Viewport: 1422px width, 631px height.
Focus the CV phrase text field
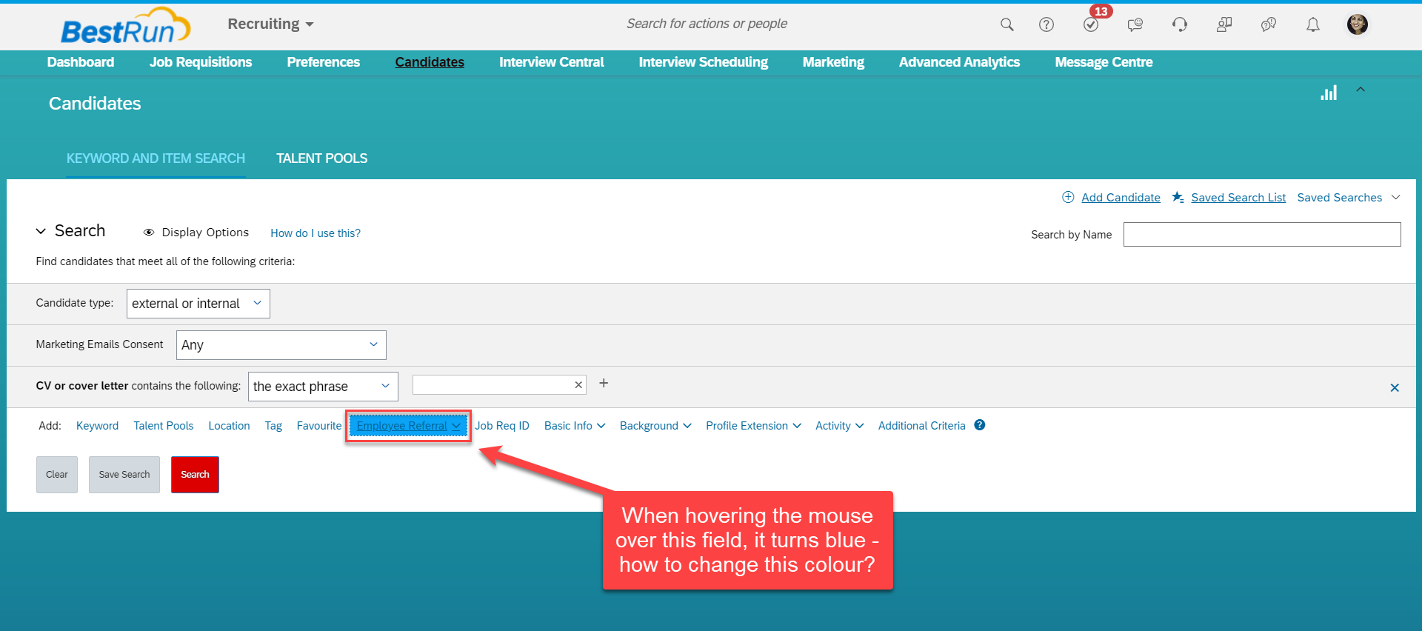click(499, 384)
